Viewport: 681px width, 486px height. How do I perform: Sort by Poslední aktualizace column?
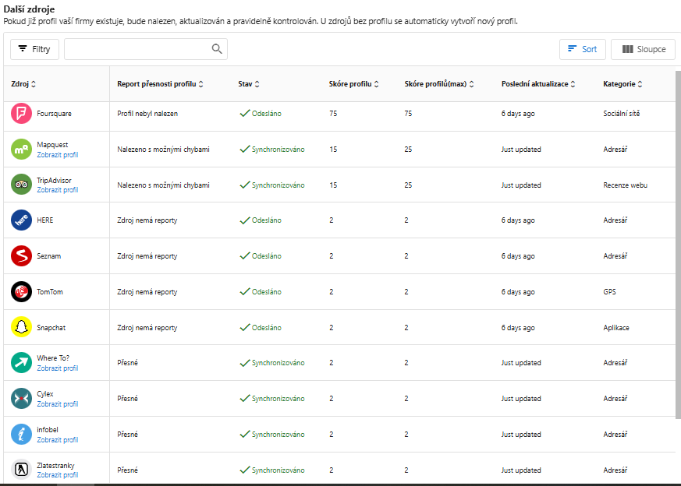[x=538, y=84]
